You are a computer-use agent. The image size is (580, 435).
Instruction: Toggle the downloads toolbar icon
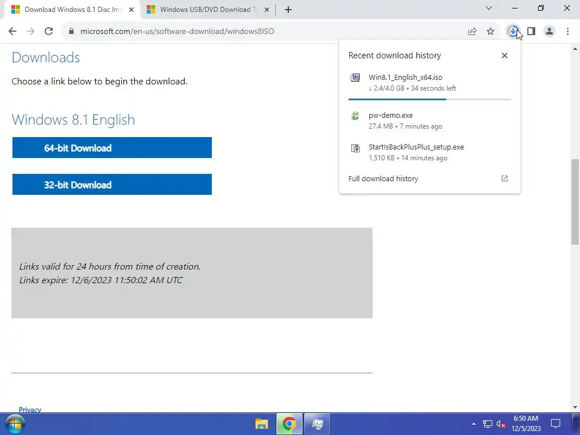click(x=513, y=32)
